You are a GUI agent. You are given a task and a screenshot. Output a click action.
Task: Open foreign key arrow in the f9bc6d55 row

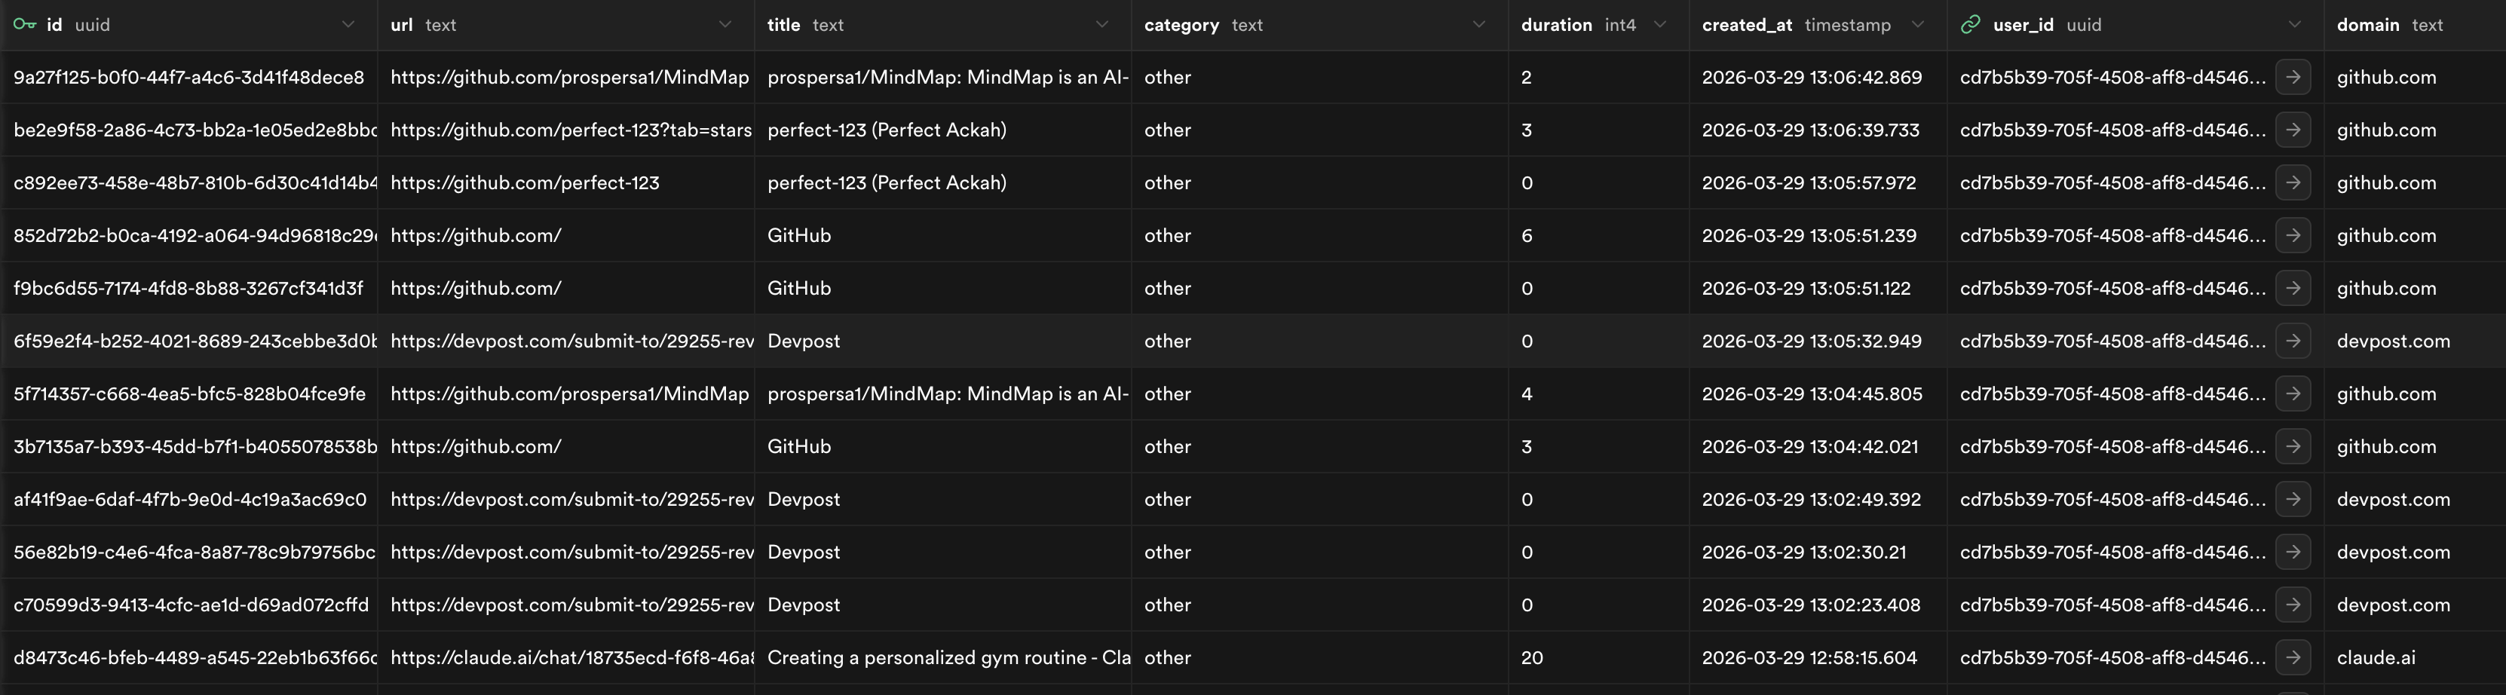click(x=2293, y=288)
